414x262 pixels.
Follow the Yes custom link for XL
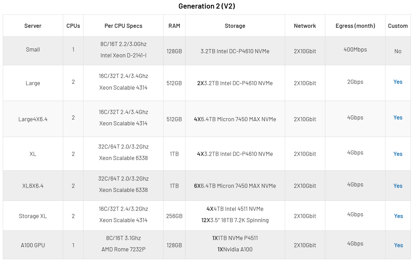[398, 154]
